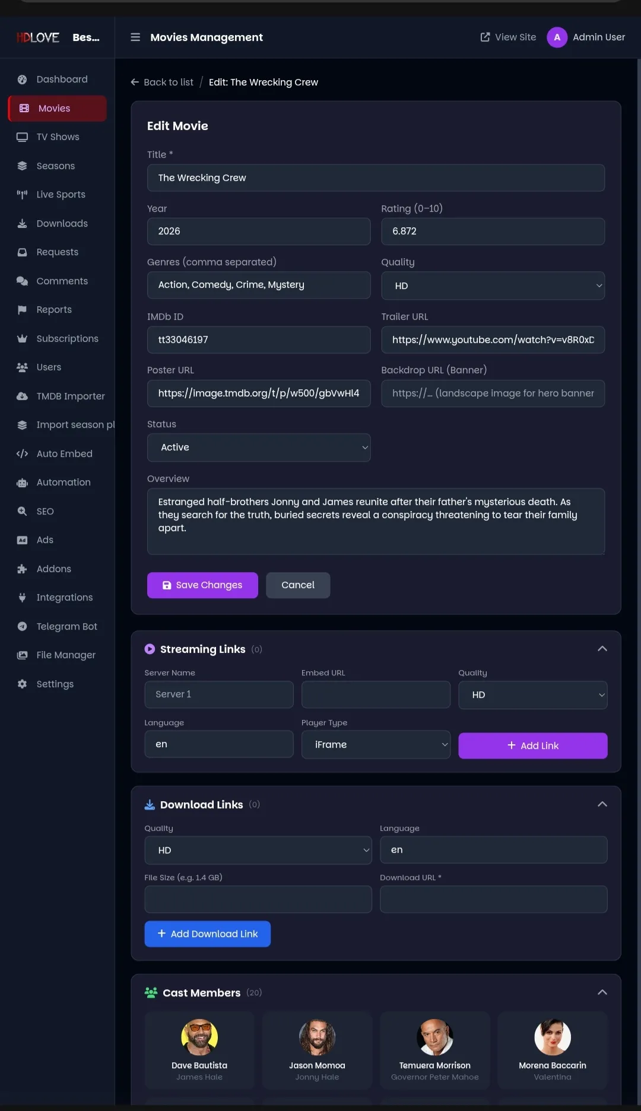Click the TV Shows monitor icon
The image size is (641, 1111).
[x=22, y=137]
